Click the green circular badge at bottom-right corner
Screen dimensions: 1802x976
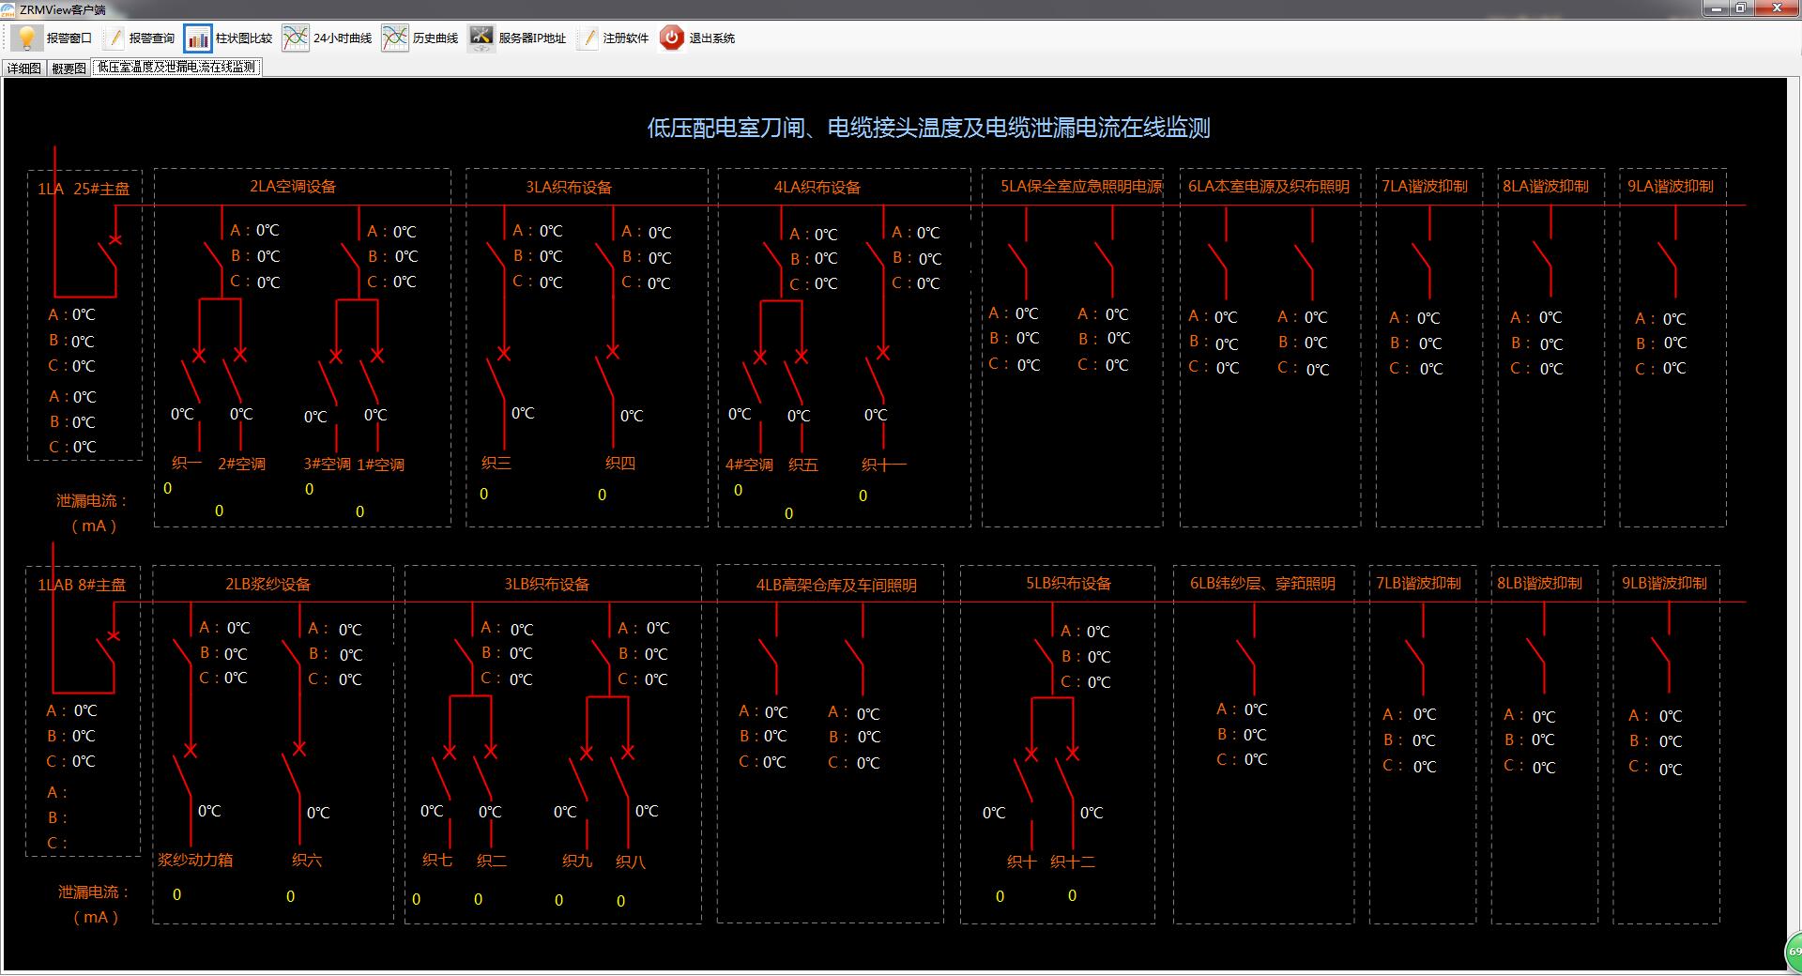[x=1793, y=952]
